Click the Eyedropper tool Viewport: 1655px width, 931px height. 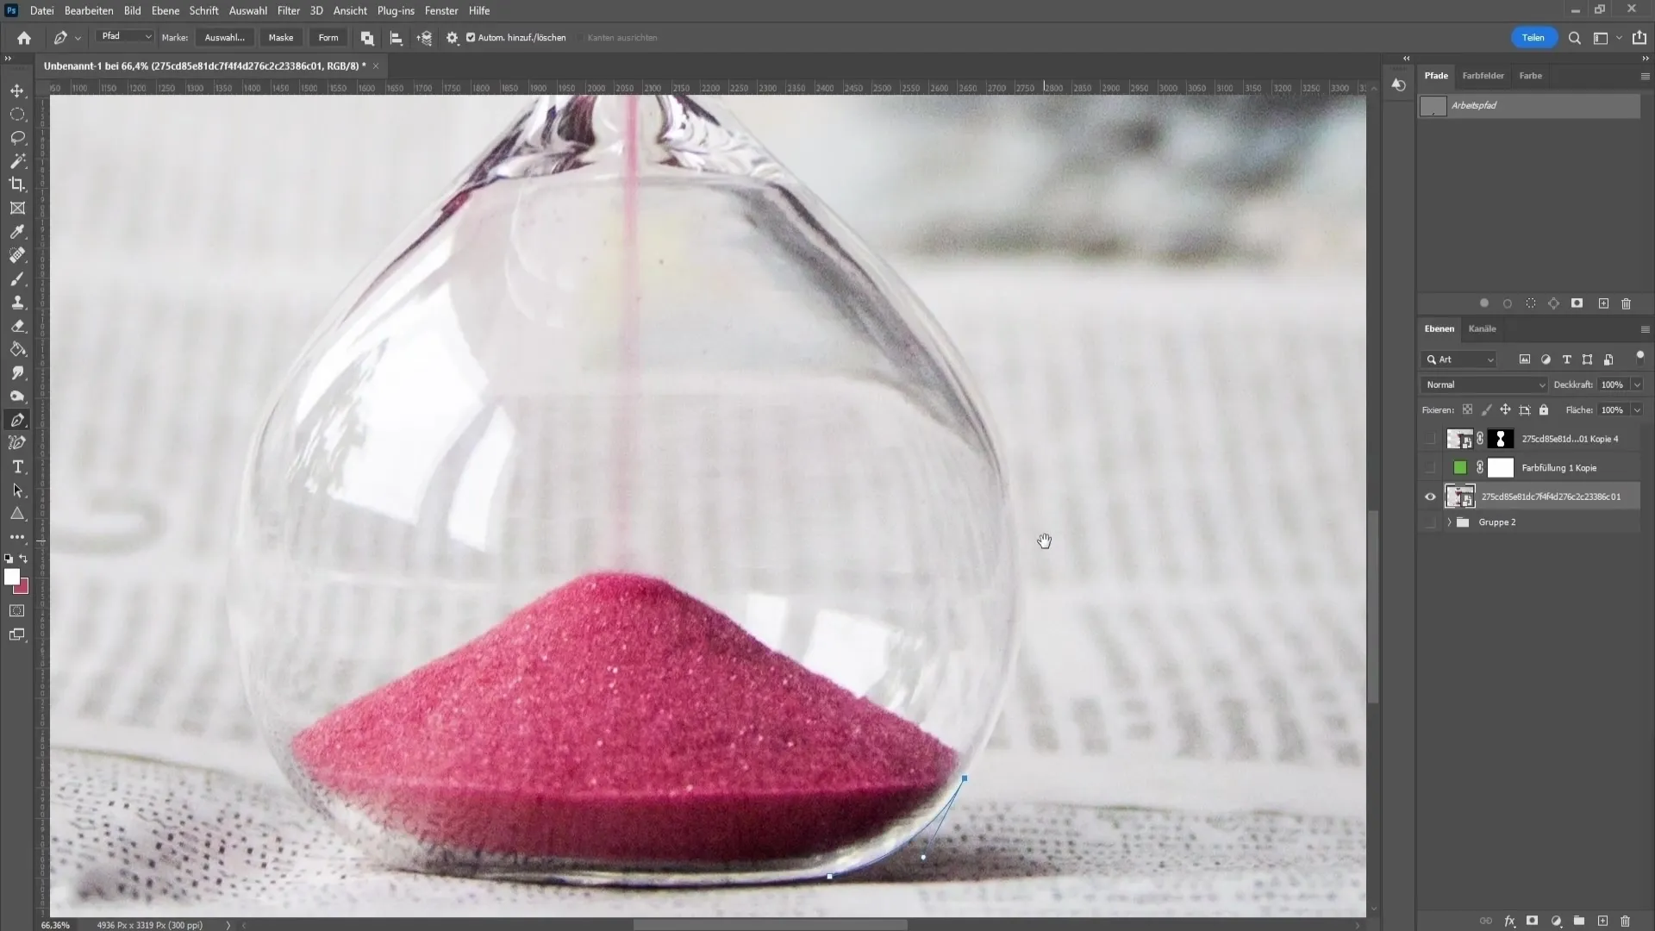17,233
